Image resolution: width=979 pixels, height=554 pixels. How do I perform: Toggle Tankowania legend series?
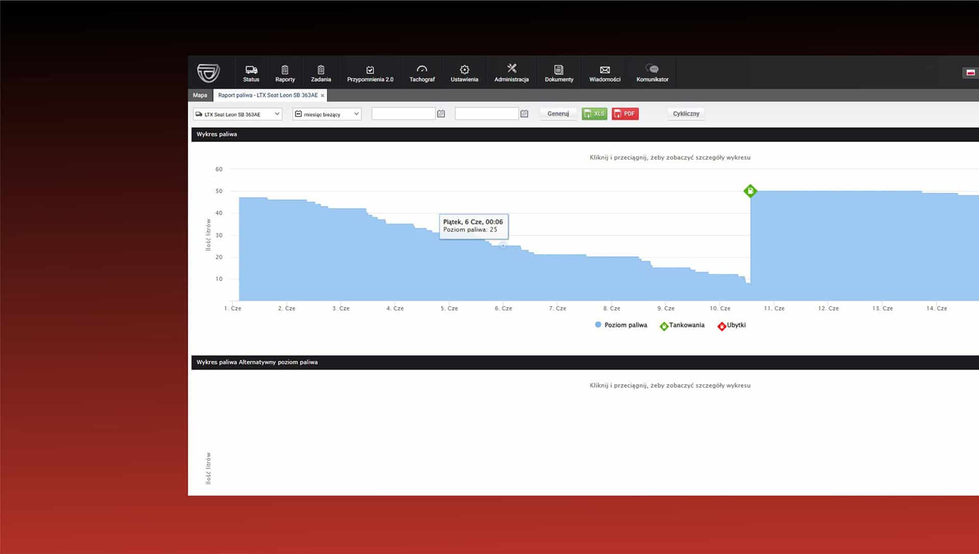tap(682, 325)
